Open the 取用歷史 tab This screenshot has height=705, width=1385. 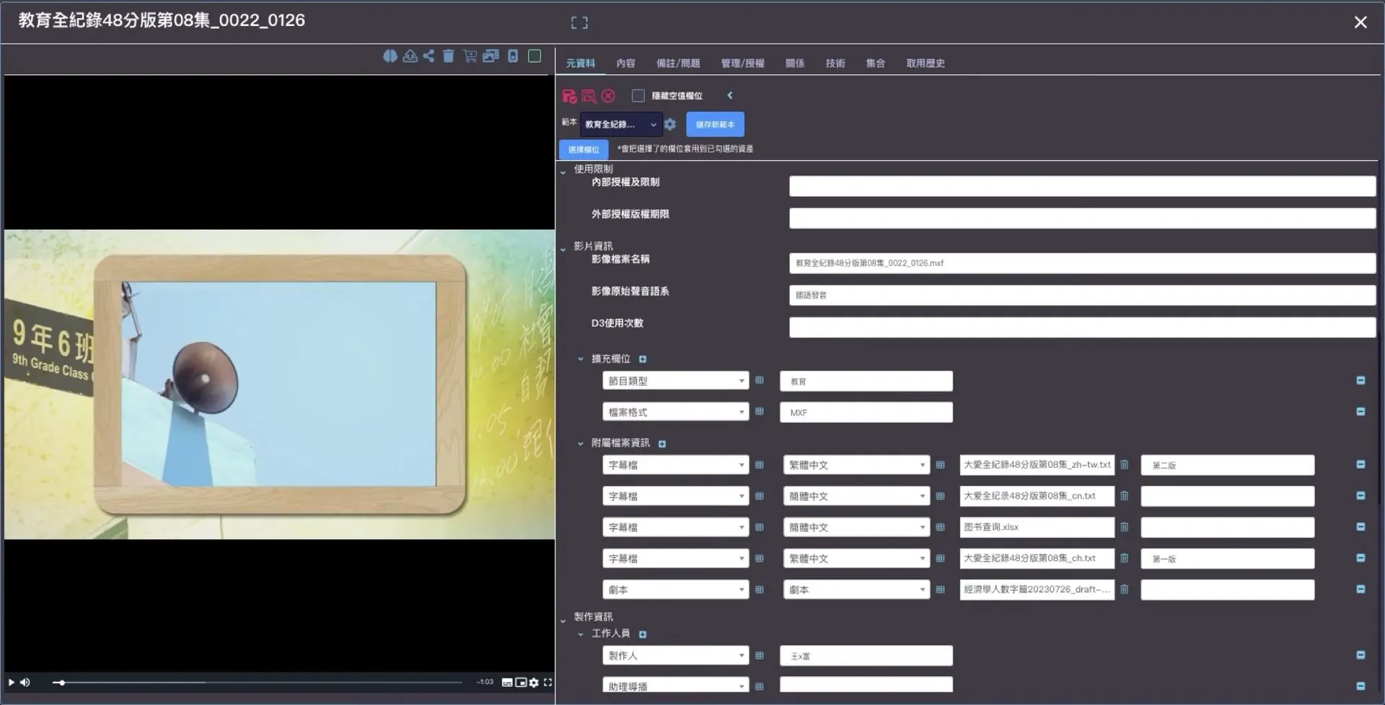point(925,63)
